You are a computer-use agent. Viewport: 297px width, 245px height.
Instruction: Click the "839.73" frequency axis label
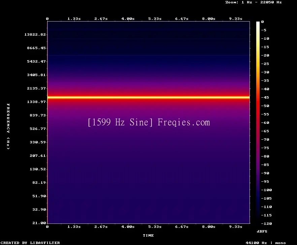[38, 115]
